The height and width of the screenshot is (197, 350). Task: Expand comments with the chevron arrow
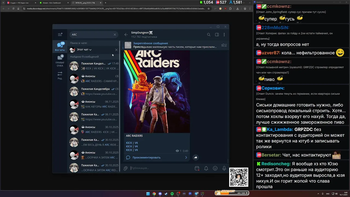coord(186,157)
